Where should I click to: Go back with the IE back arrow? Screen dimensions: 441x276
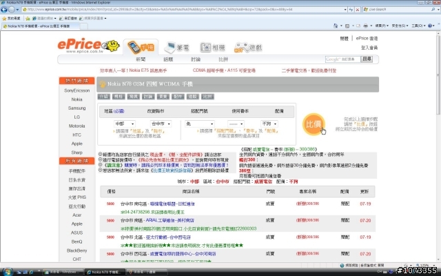point(4,10)
